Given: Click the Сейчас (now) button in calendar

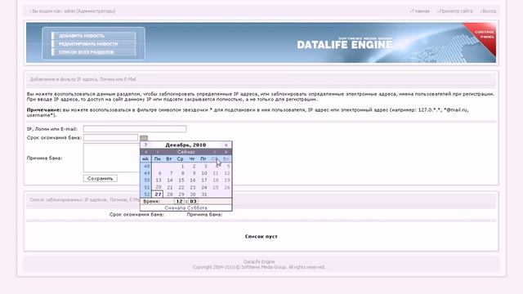Looking at the screenshot, I should click(x=186, y=152).
